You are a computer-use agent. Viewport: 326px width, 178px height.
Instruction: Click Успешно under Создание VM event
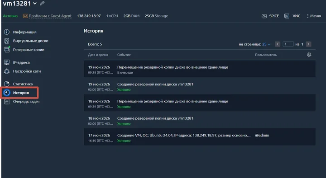click(124, 141)
